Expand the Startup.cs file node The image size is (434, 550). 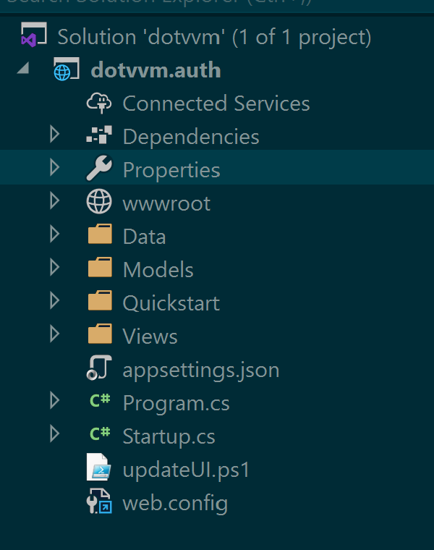pos(54,436)
